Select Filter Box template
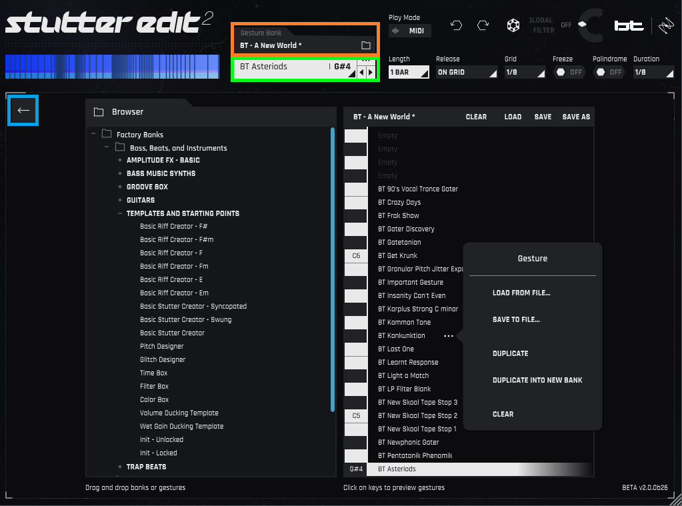The image size is (682, 506). click(154, 387)
